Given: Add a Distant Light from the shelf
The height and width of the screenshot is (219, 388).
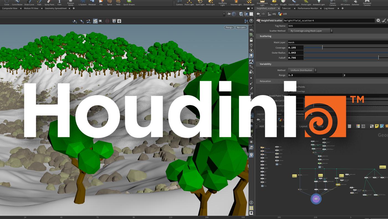Looking at the screenshot, I should pyautogui.click(x=249, y=3).
